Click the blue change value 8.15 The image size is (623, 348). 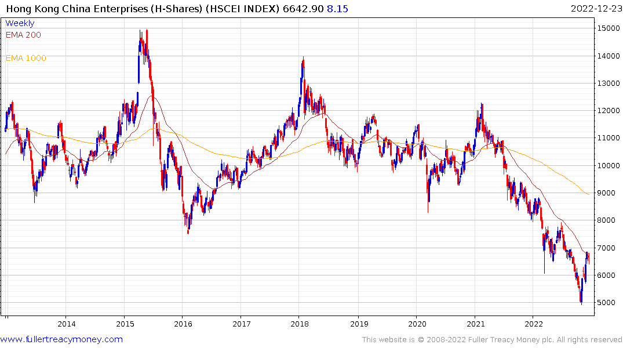[x=337, y=9]
